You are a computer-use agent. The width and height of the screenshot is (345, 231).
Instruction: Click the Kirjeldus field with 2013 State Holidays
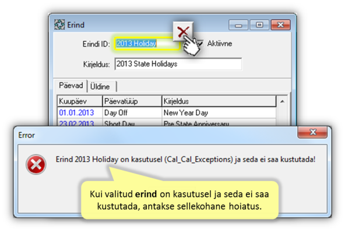(178, 64)
